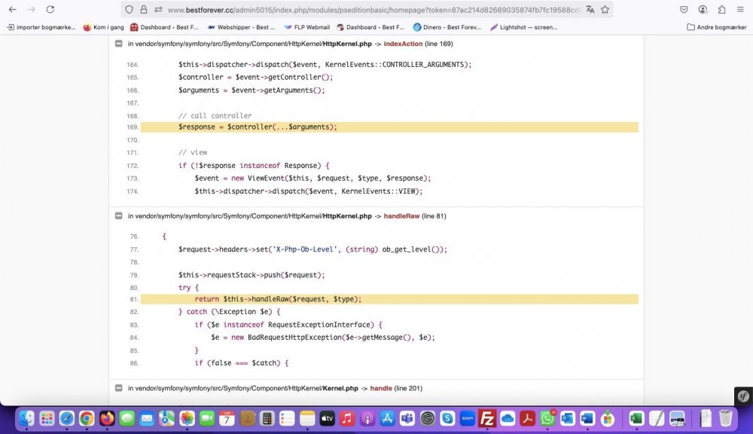Click highlighted line 169 '$response = $controller'
The image size is (753, 434).
click(x=389, y=127)
